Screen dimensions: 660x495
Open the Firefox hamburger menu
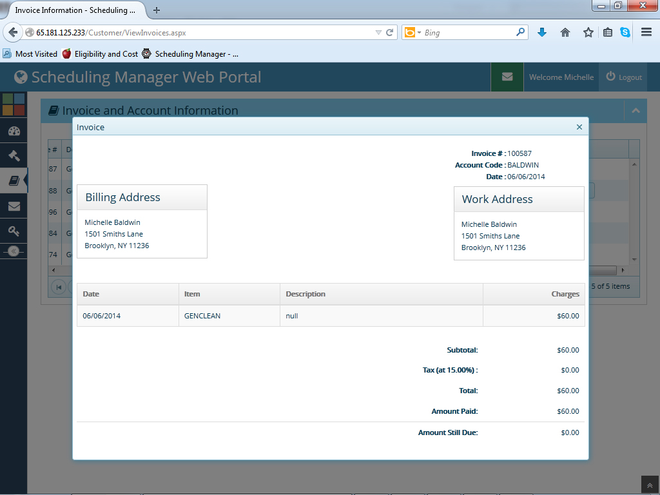pos(646,32)
